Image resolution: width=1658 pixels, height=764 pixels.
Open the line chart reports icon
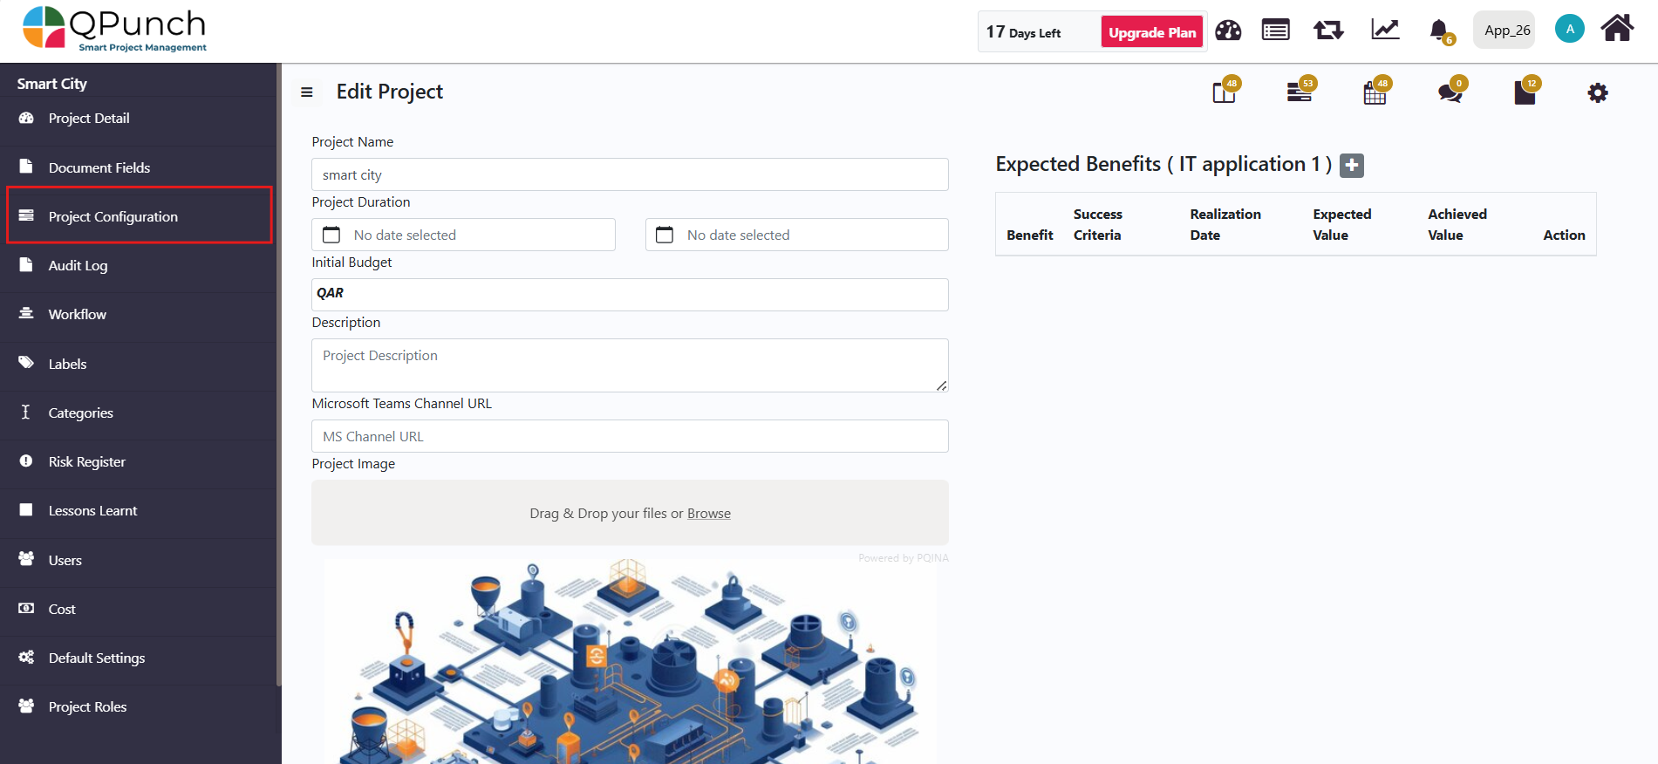(1385, 31)
